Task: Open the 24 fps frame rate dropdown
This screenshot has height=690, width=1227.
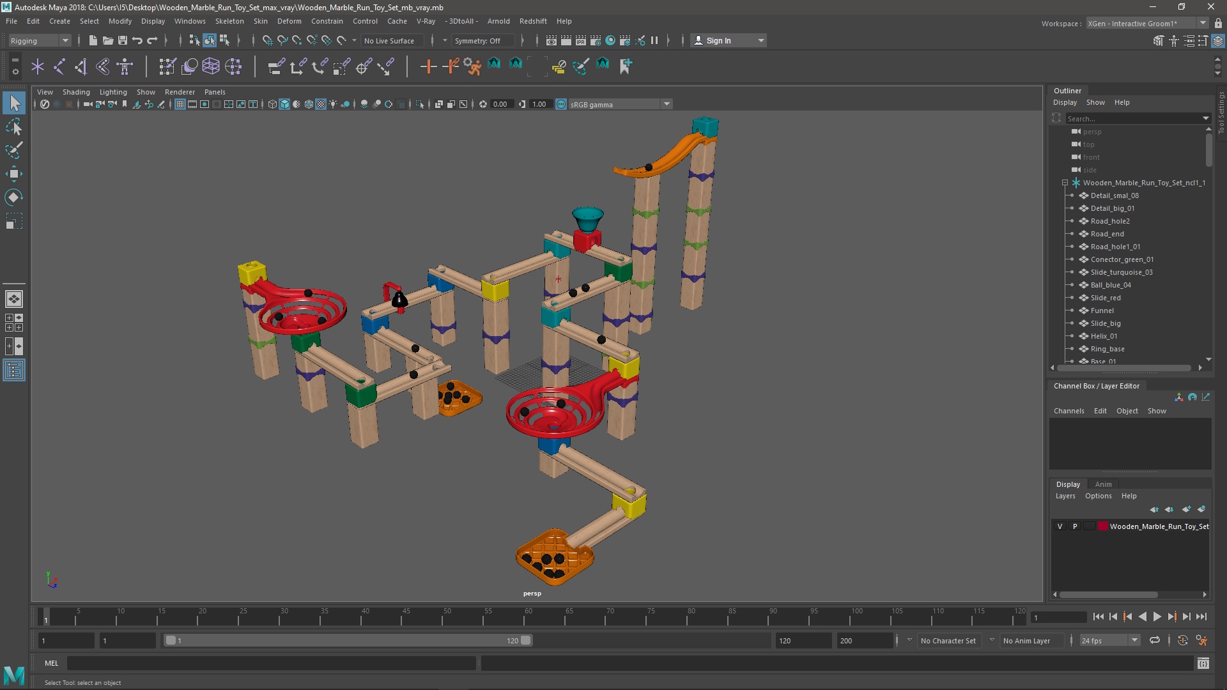Action: click(1110, 640)
